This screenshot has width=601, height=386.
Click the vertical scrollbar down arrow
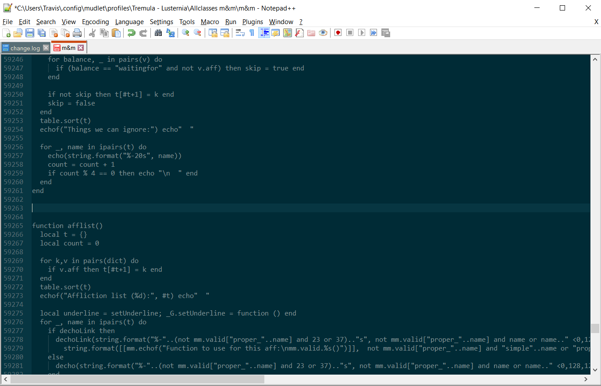(595, 370)
